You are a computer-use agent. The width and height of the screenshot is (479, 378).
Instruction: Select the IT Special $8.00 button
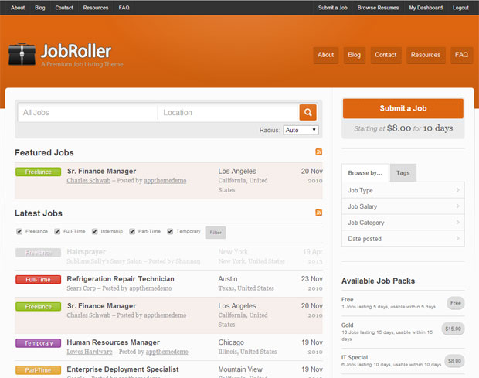(454, 361)
